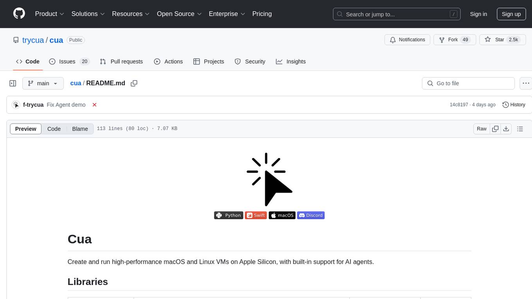Open commit hash 14c8197

click(459, 105)
